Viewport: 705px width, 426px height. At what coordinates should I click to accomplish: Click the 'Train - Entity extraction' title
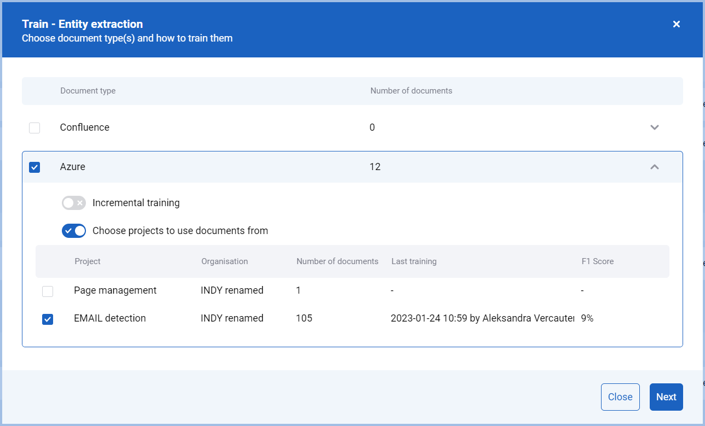click(82, 24)
